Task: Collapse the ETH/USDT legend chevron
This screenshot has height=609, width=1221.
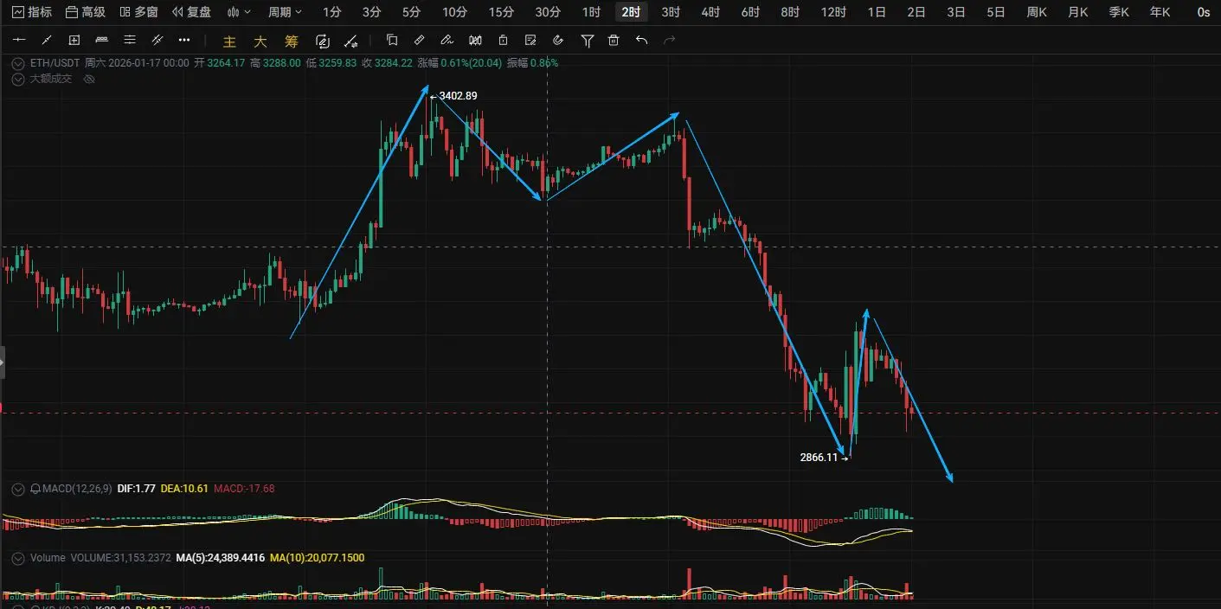Action: pos(19,62)
